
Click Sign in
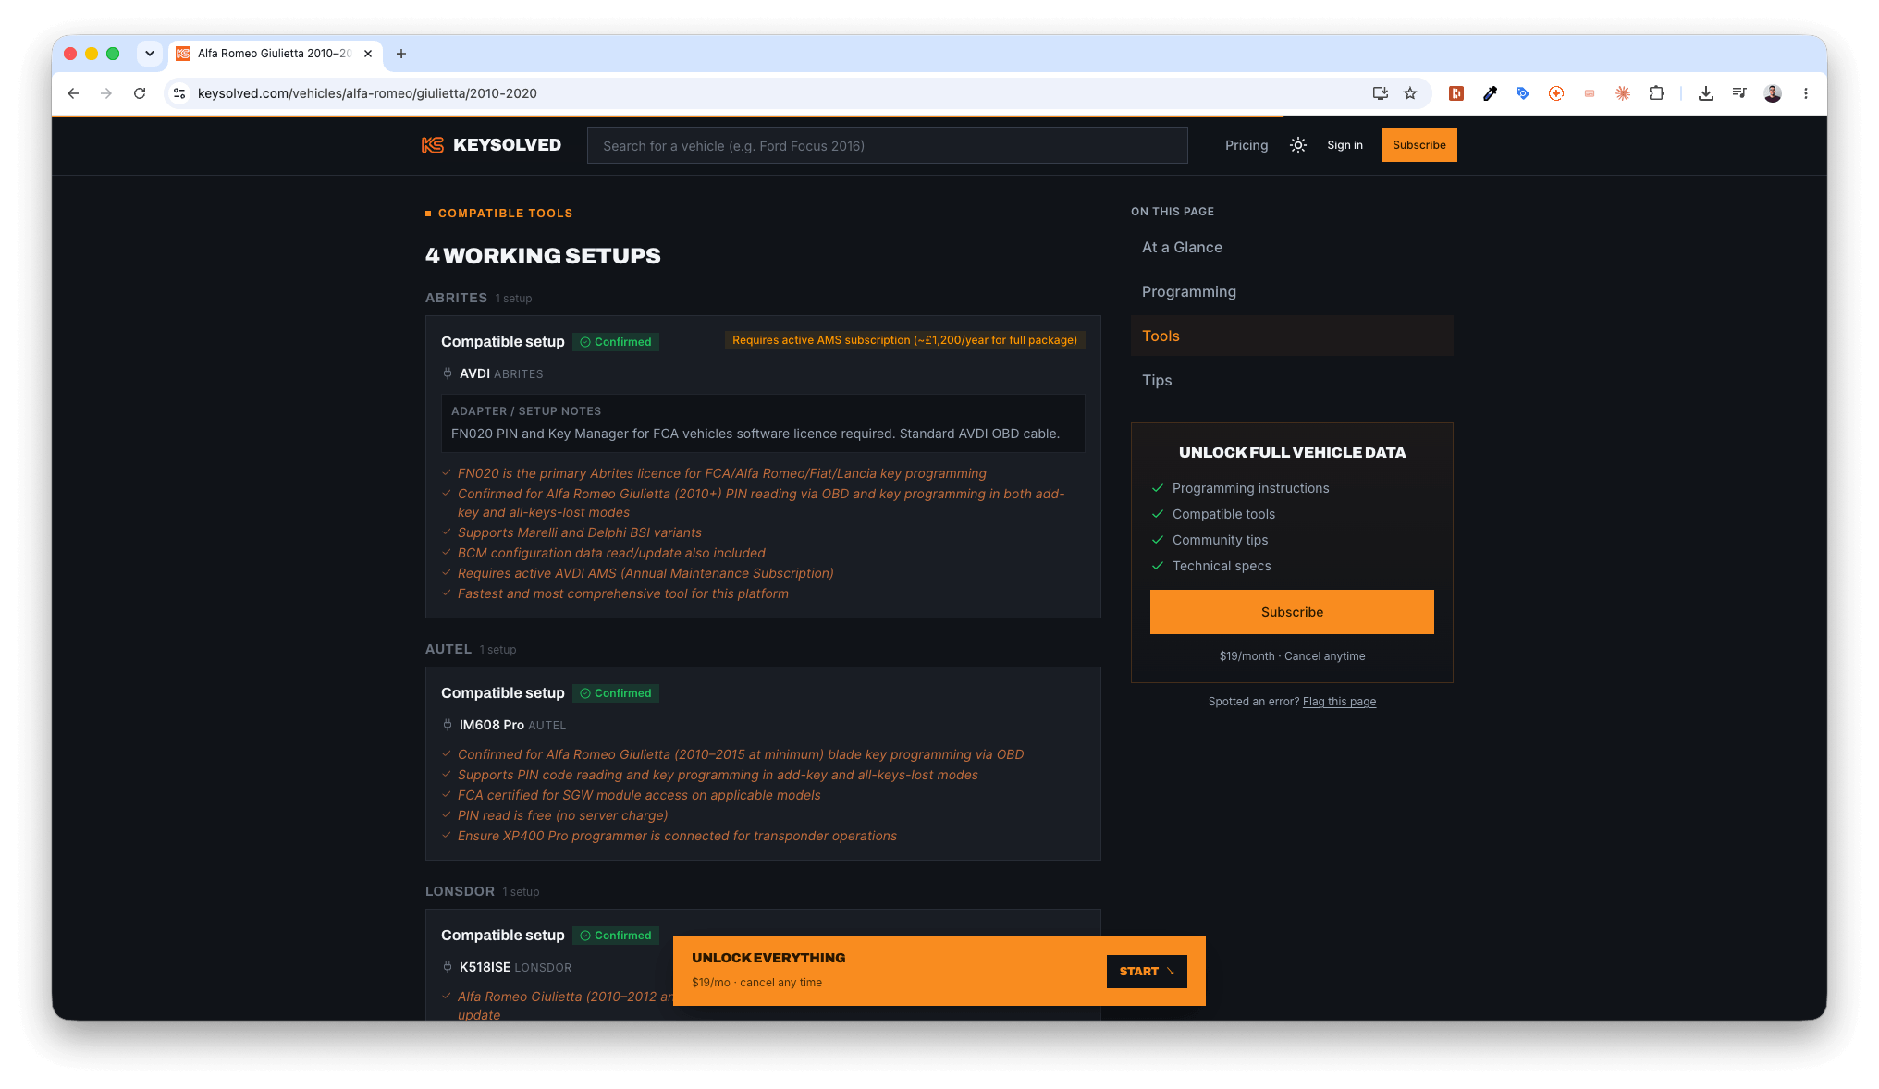click(x=1345, y=145)
